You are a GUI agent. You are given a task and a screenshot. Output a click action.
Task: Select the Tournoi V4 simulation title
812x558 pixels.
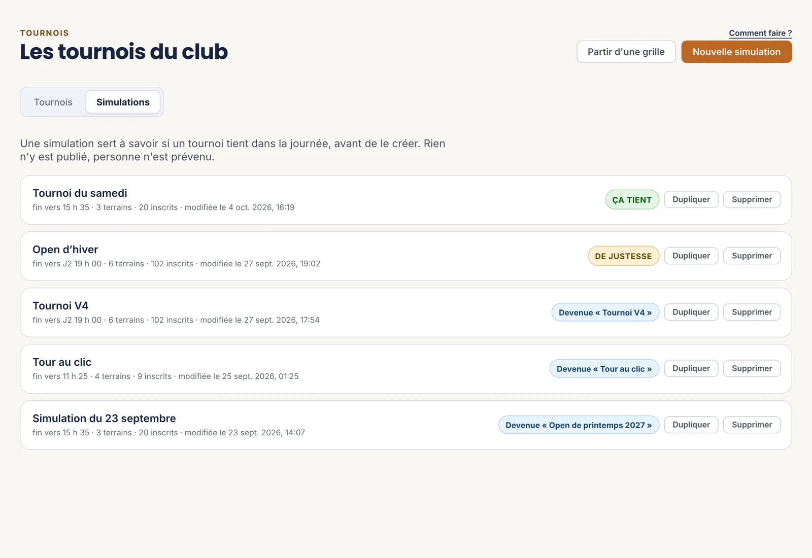pos(60,306)
